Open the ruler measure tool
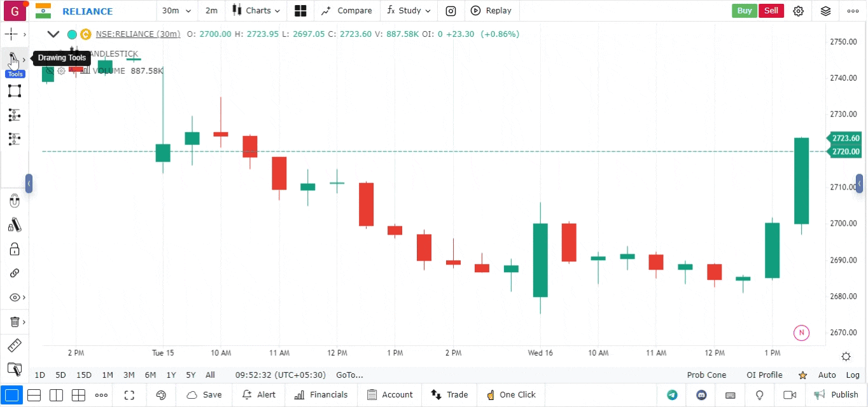The image size is (868, 407). point(14,346)
